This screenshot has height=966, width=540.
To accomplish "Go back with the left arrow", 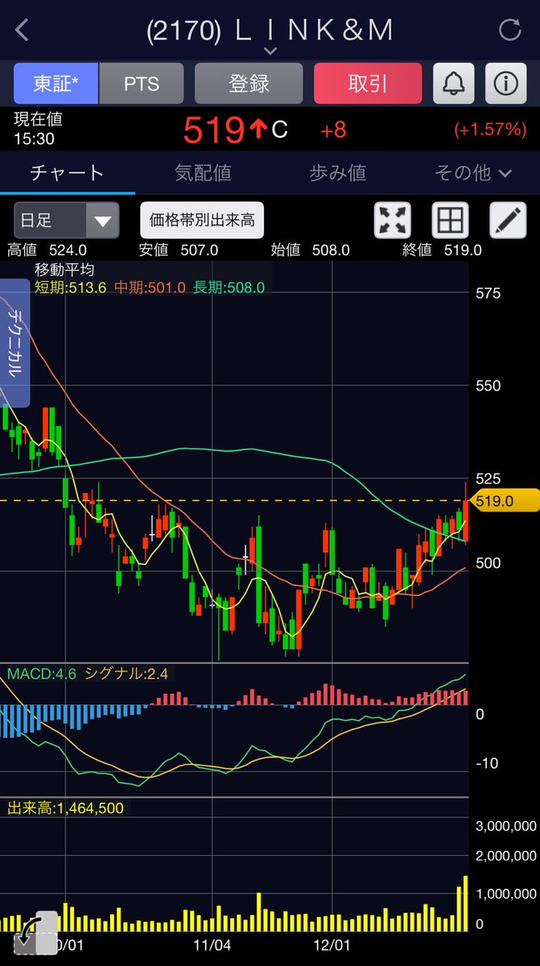I will (x=23, y=31).
